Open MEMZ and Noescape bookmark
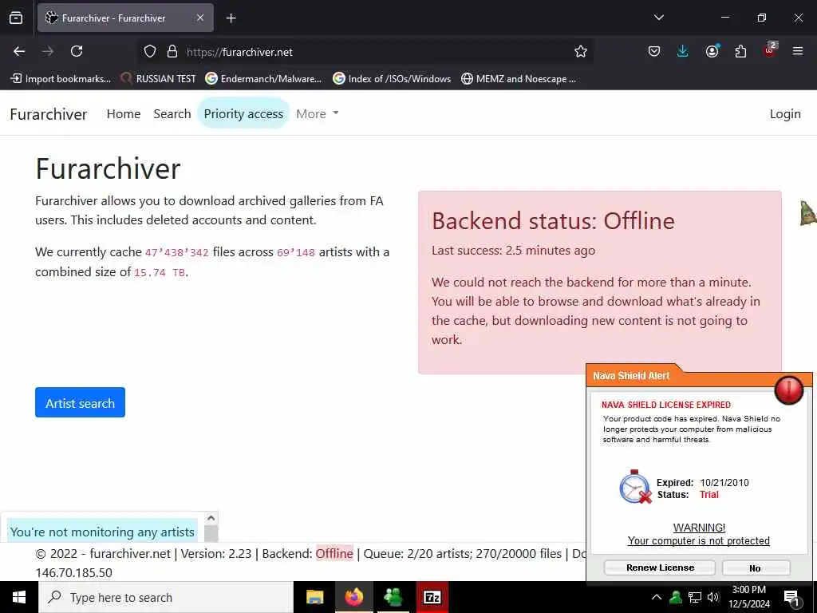 (519, 79)
